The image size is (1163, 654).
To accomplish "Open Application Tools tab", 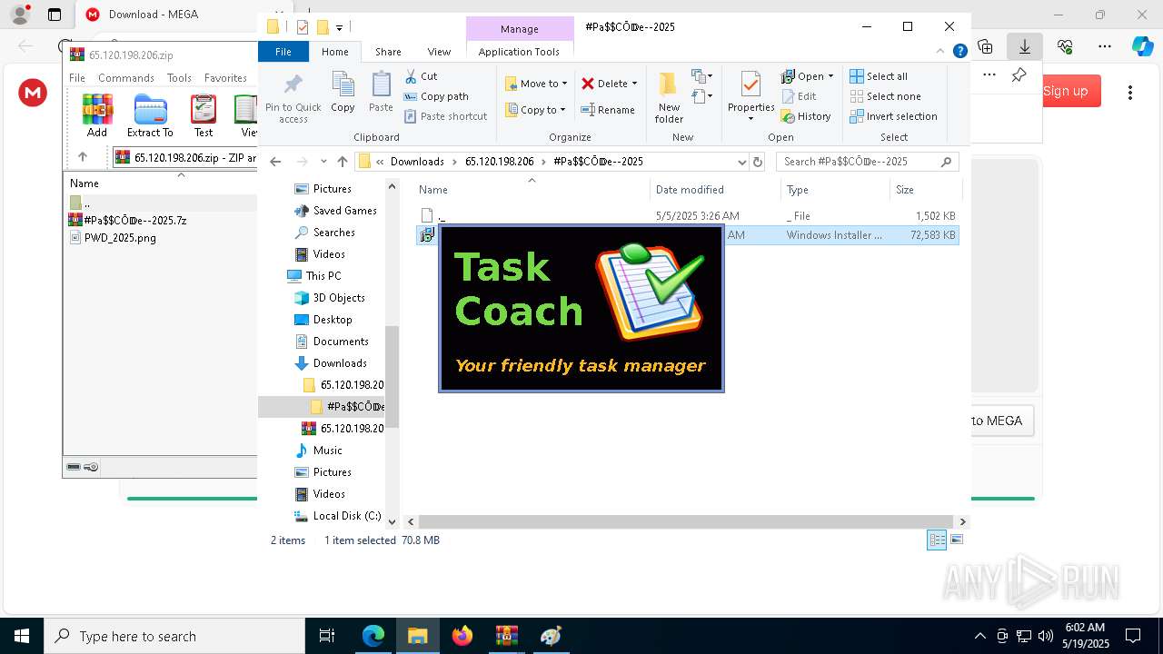I will tap(519, 52).
